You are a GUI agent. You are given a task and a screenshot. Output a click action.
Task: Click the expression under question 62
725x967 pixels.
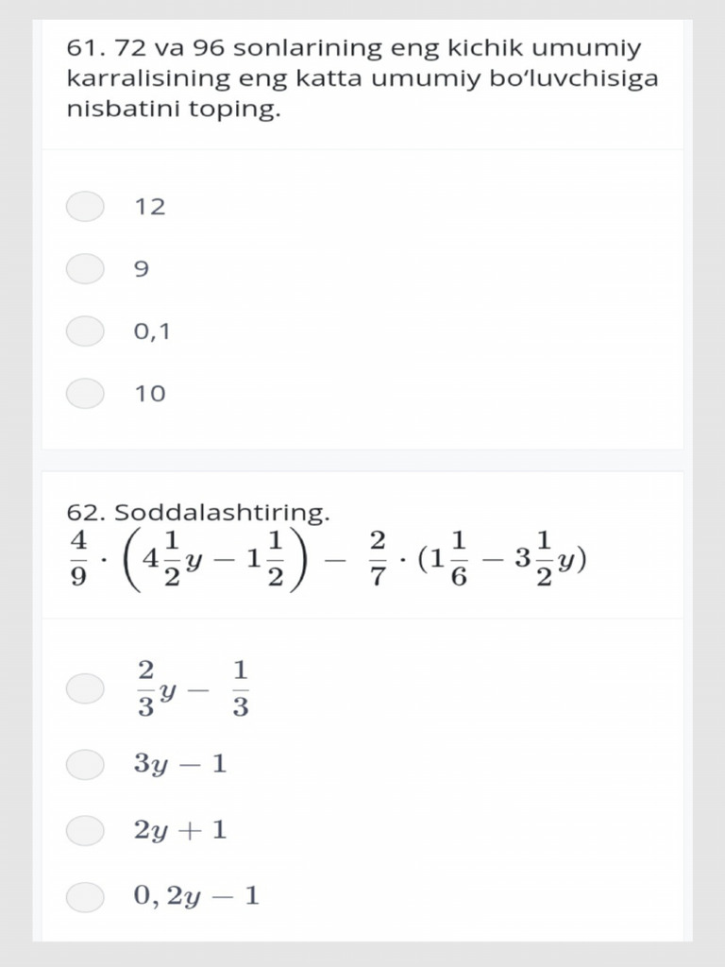coord(327,559)
